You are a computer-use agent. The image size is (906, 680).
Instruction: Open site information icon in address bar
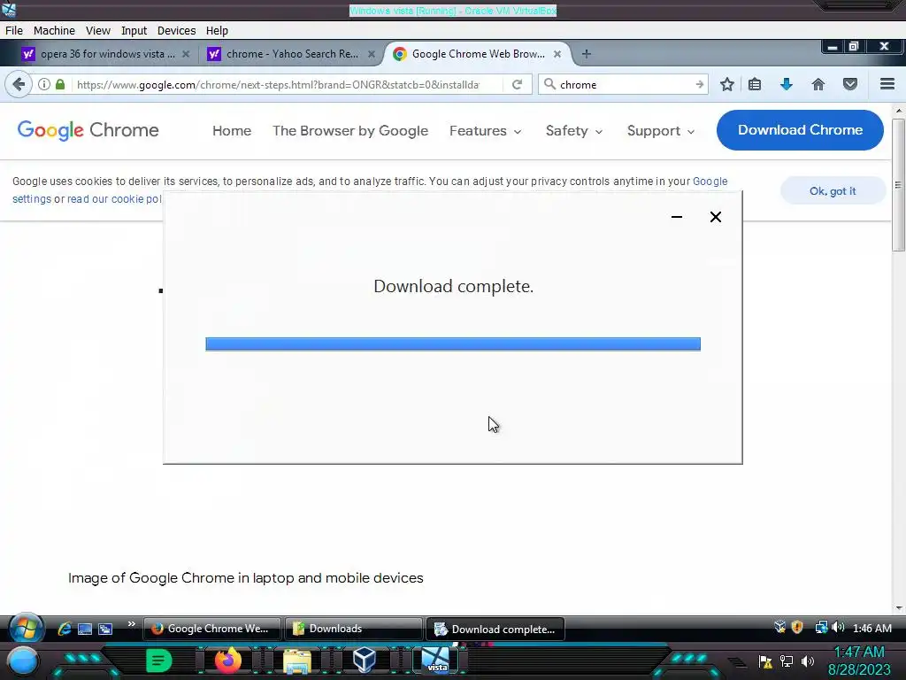44,84
